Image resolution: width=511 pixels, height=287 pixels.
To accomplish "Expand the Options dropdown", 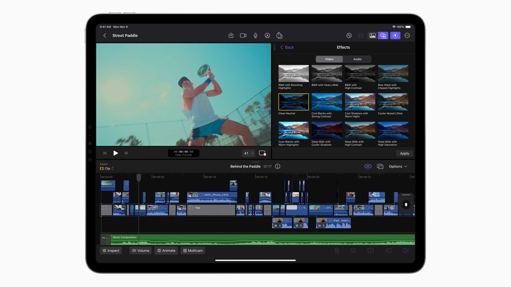I will point(398,166).
